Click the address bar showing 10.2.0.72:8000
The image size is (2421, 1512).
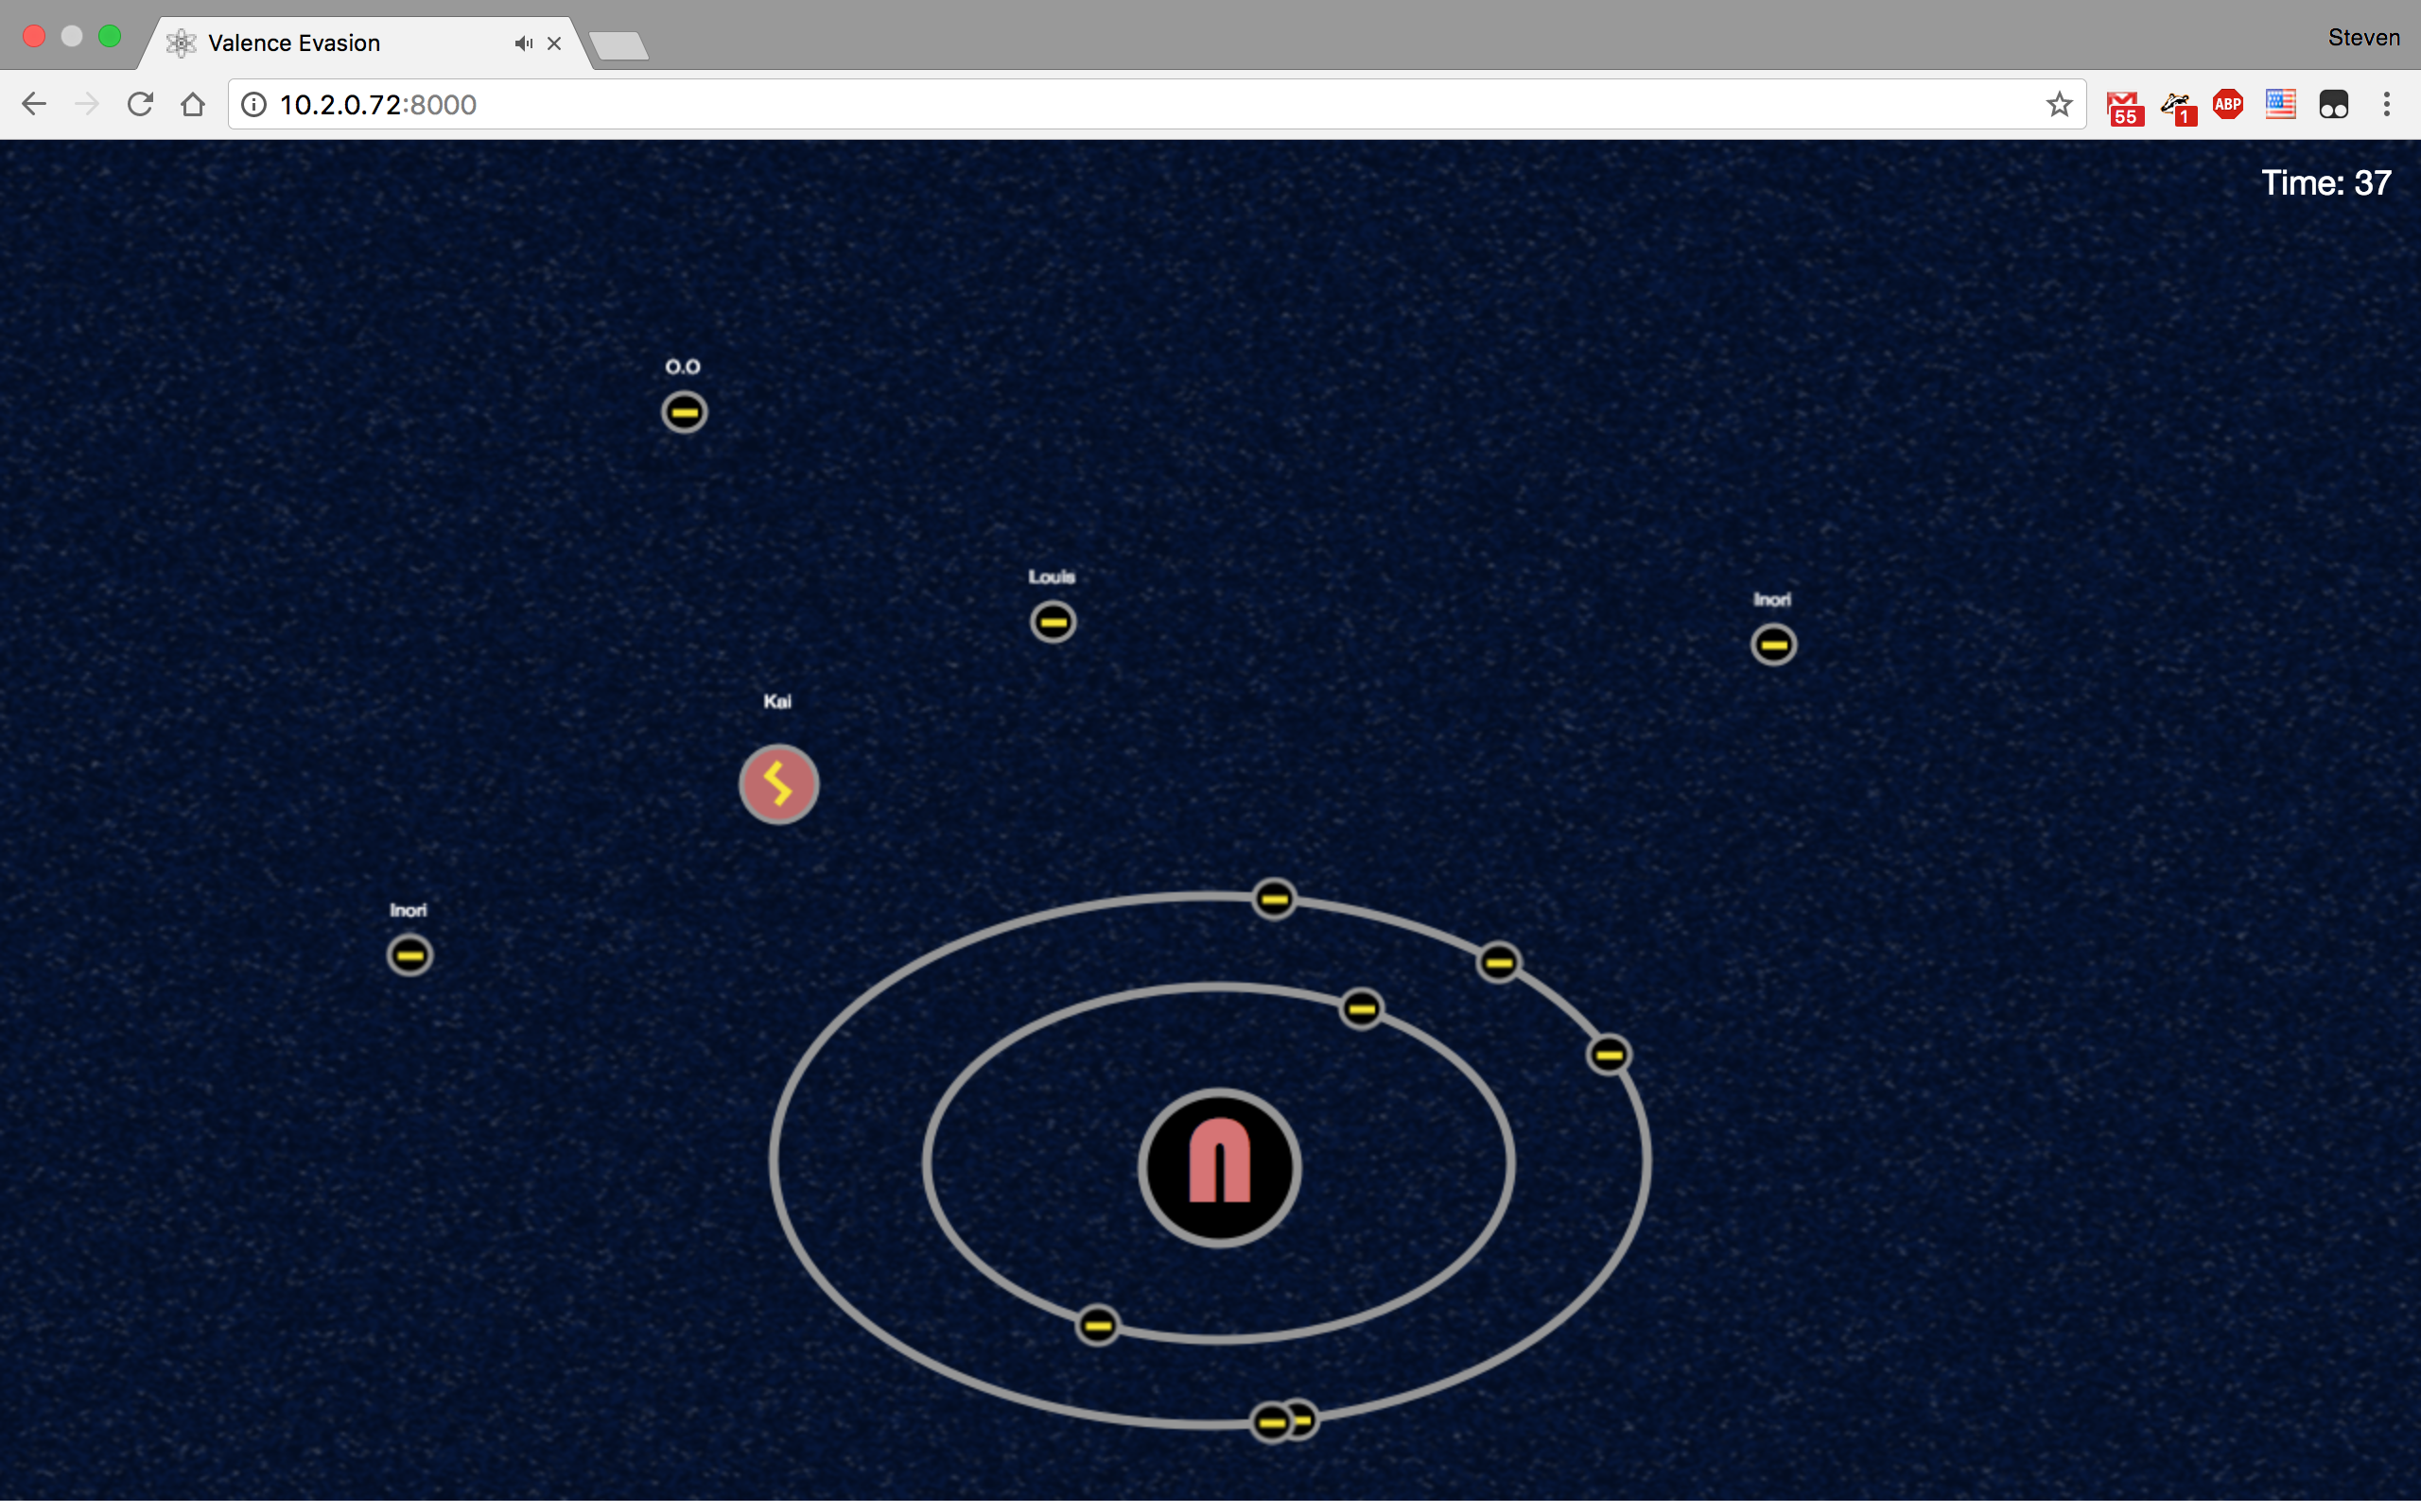(1101, 104)
